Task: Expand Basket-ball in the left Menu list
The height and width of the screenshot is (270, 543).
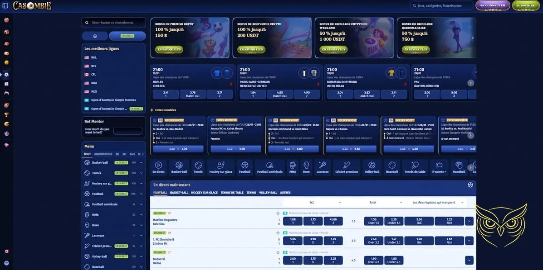Action: tap(141, 162)
